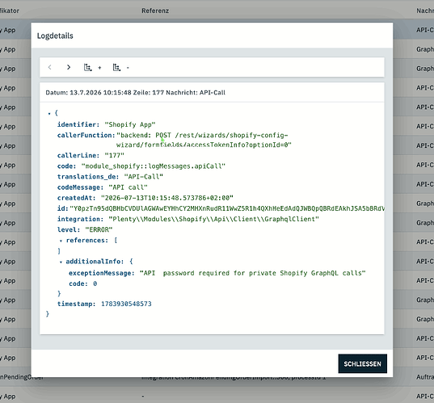The width and height of the screenshot is (434, 403).
Task: Click the exceptionMessage text value
Action: pos(252,273)
